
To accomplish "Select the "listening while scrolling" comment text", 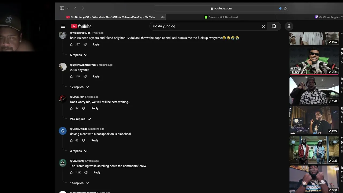I will [x=108, y=166].
